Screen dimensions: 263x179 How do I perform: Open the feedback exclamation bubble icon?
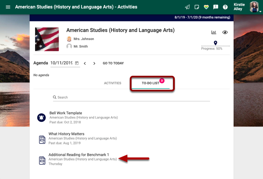[x=215, y=7]
